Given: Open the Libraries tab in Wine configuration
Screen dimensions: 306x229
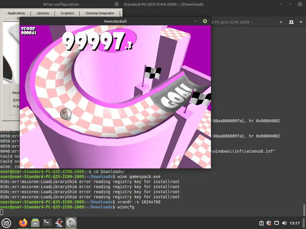Looking at the screenshot, I should click(43, 13).
